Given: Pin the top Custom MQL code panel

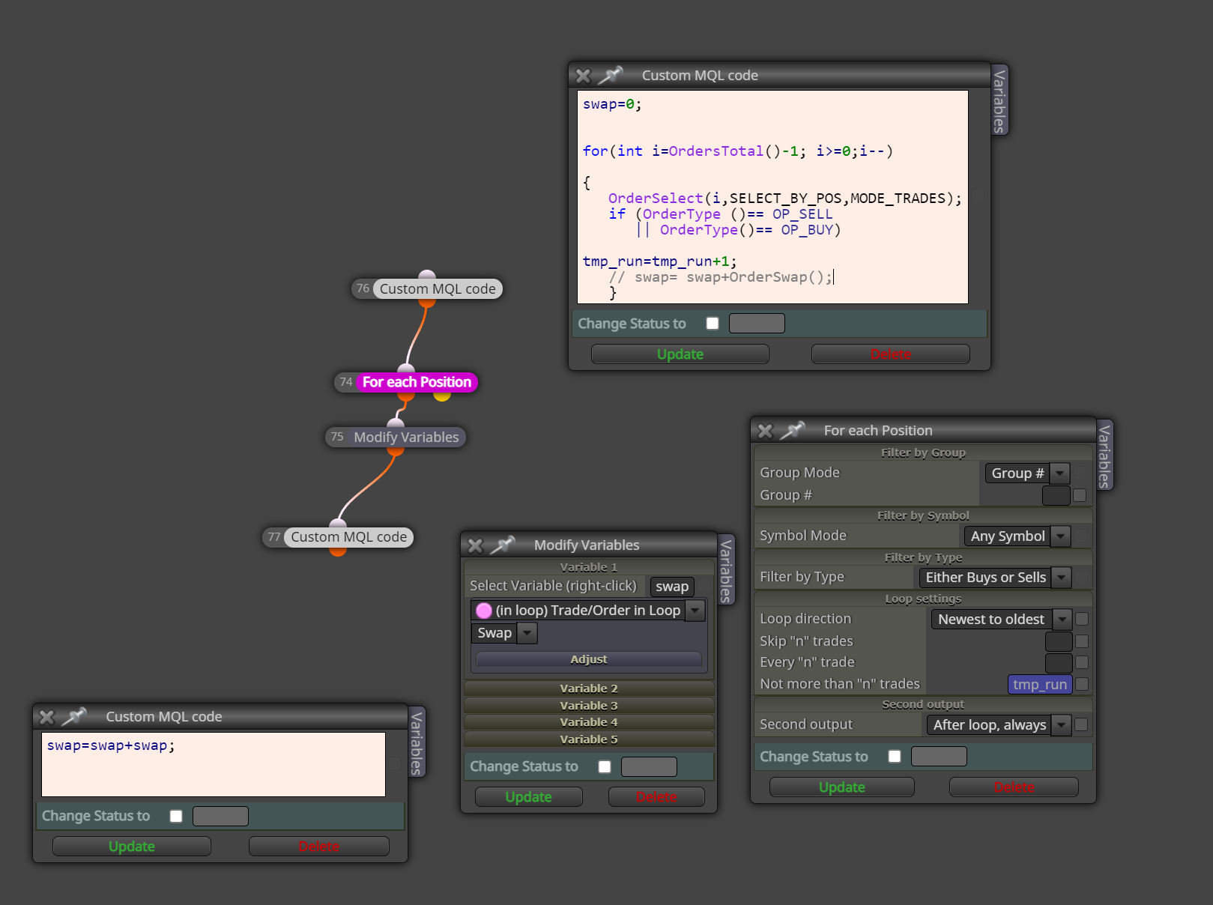Looking at the screenshot, I should pyautogui.click(x=611, y=75).
